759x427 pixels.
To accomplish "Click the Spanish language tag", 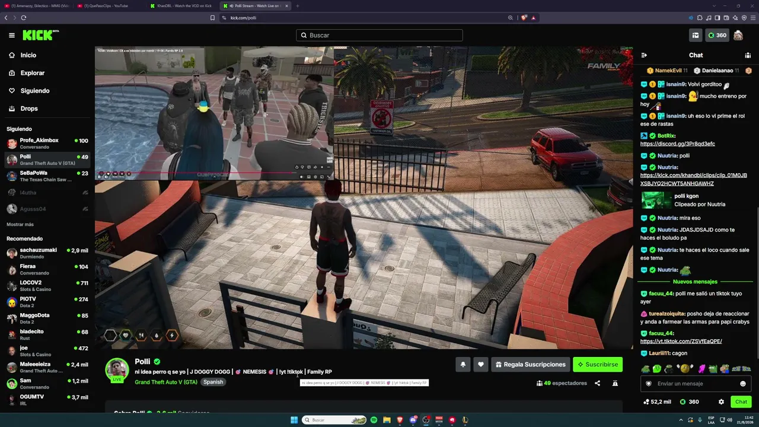I will [x=213, y=383].
